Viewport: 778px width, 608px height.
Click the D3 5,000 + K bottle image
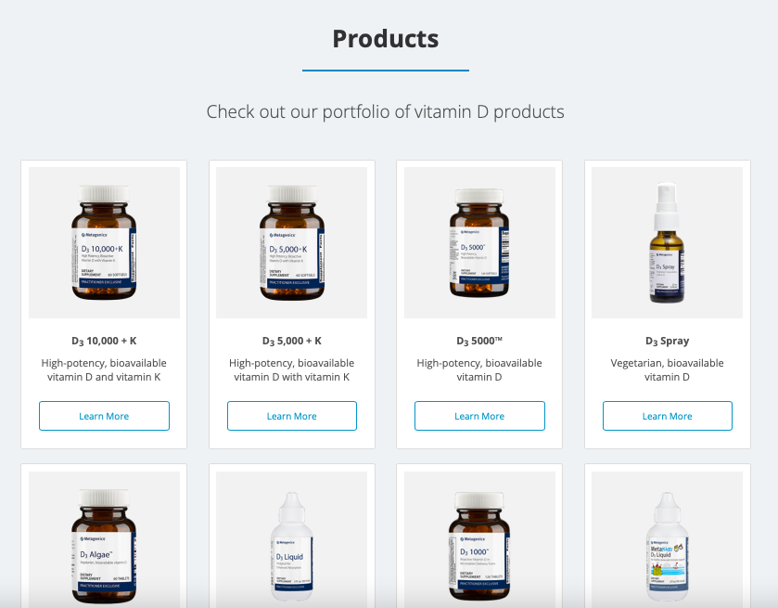pyautogui.click(x=292, y=242)
